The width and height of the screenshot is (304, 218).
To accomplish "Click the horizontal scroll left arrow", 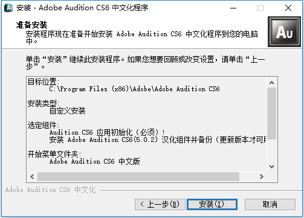I will [x=32, y=176].
